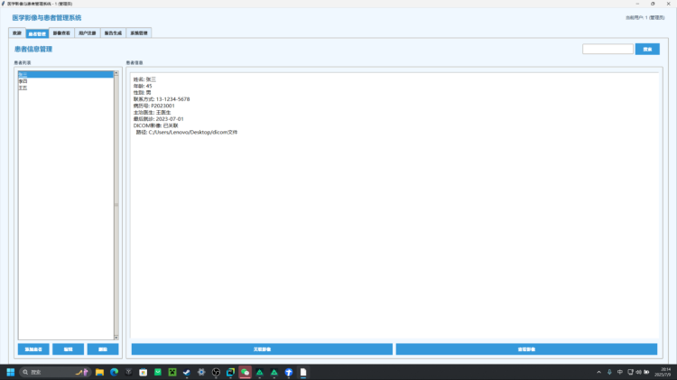This screenshot has height=380, width=677.
Task: Select patient 李四 in the list
Action: 23,81
